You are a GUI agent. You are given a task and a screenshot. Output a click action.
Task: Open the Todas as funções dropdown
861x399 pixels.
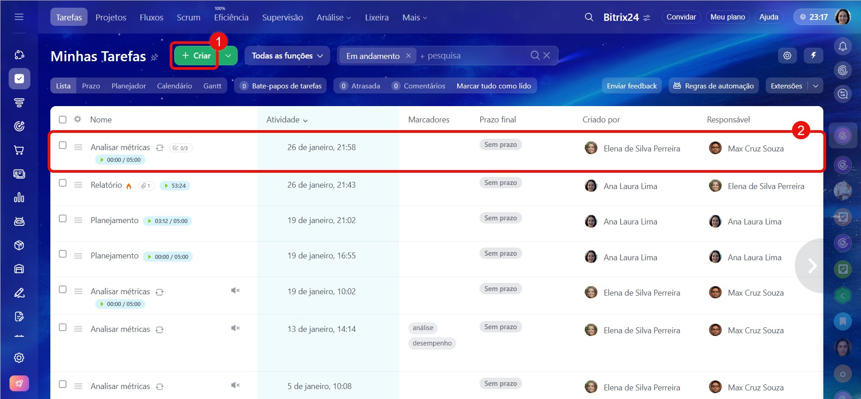[287, 56]
